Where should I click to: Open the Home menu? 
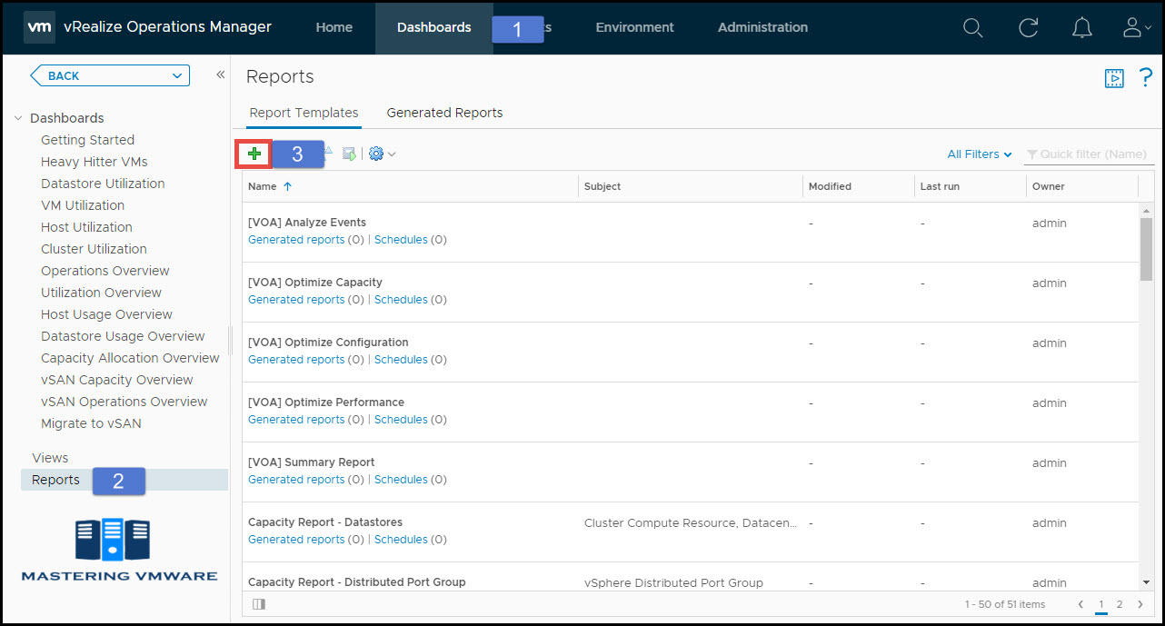[x=334, y=27]
